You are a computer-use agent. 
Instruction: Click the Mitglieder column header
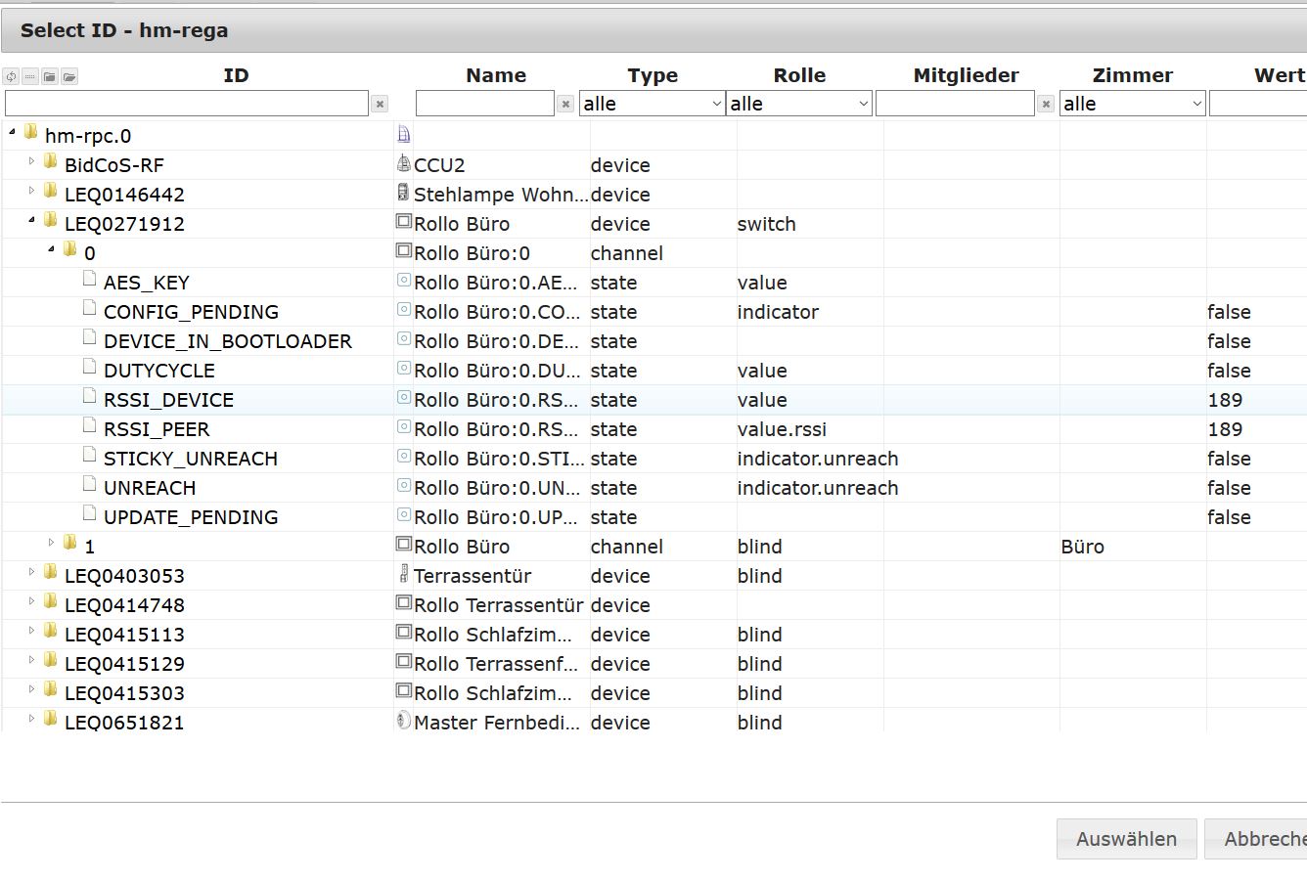pyautogui.click(x=966, y=75)
